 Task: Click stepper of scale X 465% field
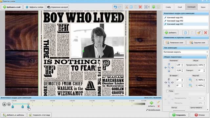[x=204, y=80]
